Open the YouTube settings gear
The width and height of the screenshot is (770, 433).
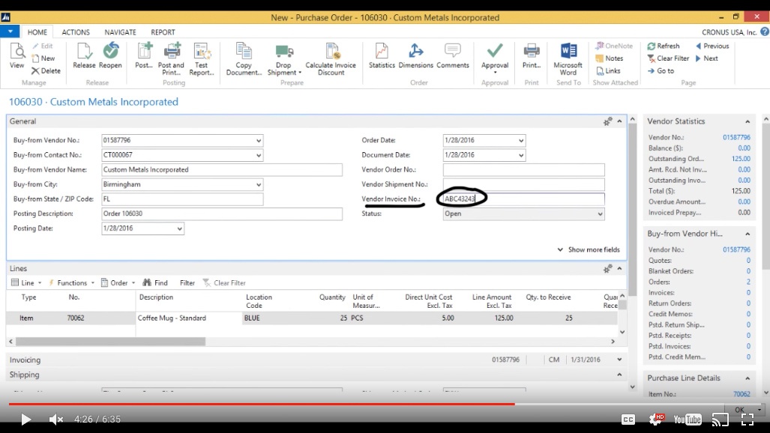click(656, 420)
